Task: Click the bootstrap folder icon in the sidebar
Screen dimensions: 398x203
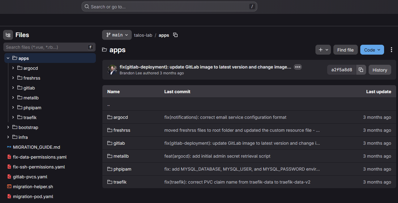Action: 15,127
